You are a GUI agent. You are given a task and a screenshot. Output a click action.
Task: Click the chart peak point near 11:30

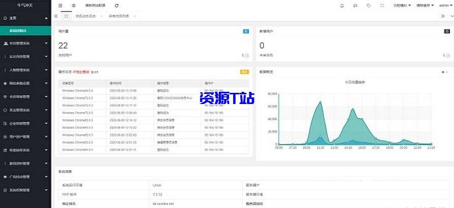(x=320, y=102)
